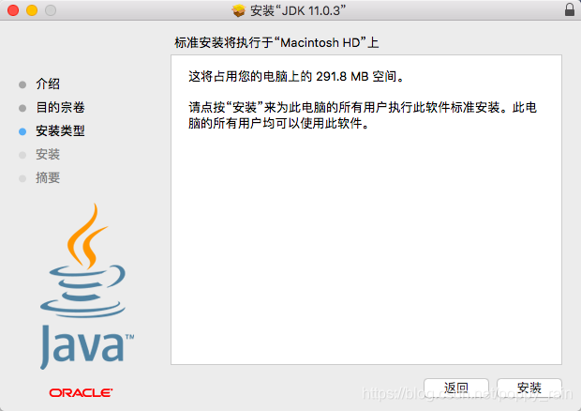This screenshot has width=581, height=411.
Task: Start installation with the 安装 button
Action: point(529,388)
